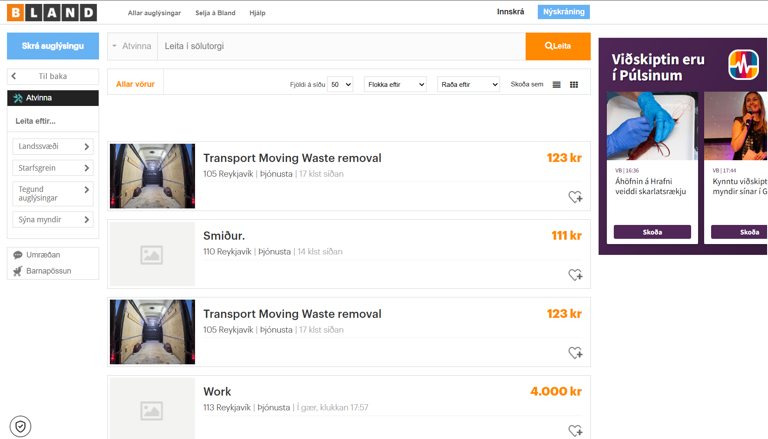
Task: Click the BLAND logo
Action: (52, 13)
